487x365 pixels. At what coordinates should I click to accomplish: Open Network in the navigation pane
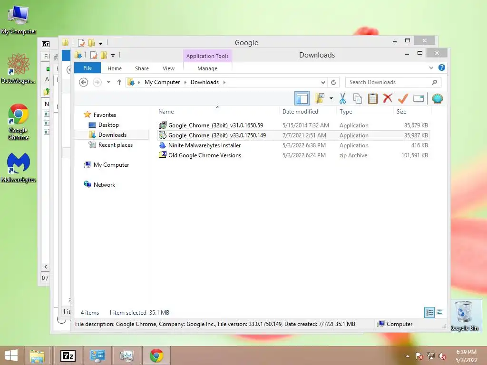(x=104, y=185)
